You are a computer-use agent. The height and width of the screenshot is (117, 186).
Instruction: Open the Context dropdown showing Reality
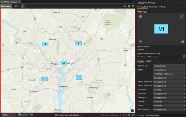click(x=169, y=102)
